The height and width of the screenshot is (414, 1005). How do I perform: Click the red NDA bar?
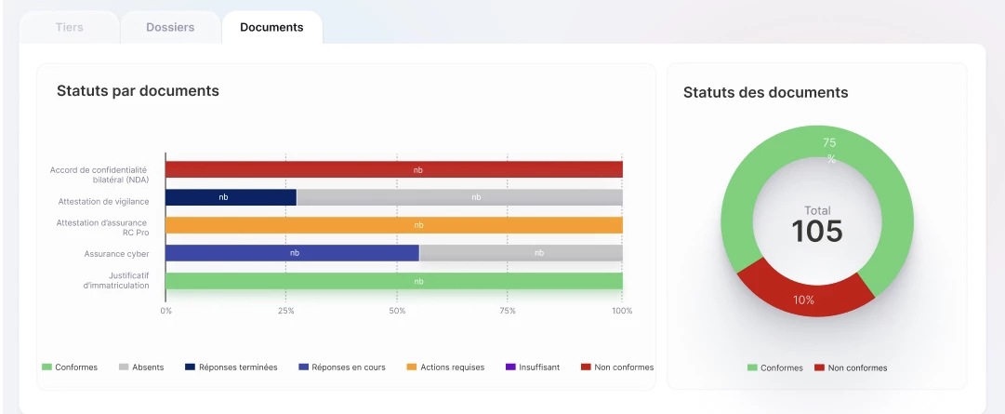(393, 169)
